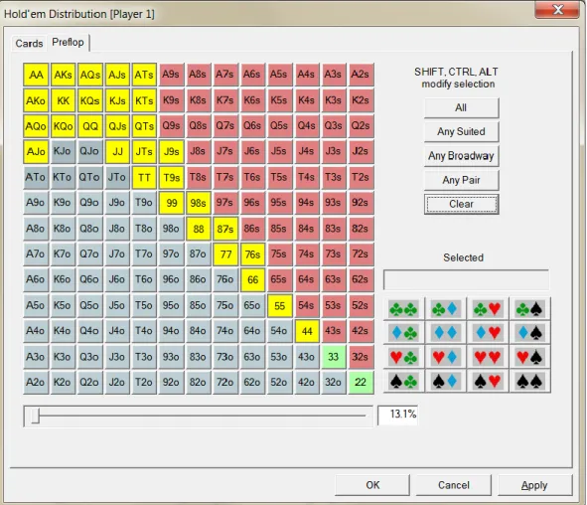The image size is (587, 505).
Task: Toggle the 76s hand cell
Action: 252,254
